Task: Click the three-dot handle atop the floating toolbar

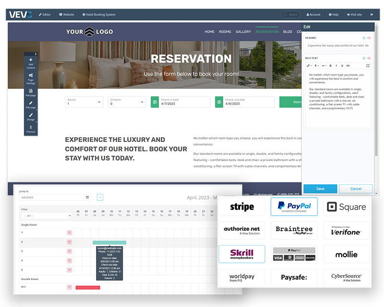Action: click(36, 54)
